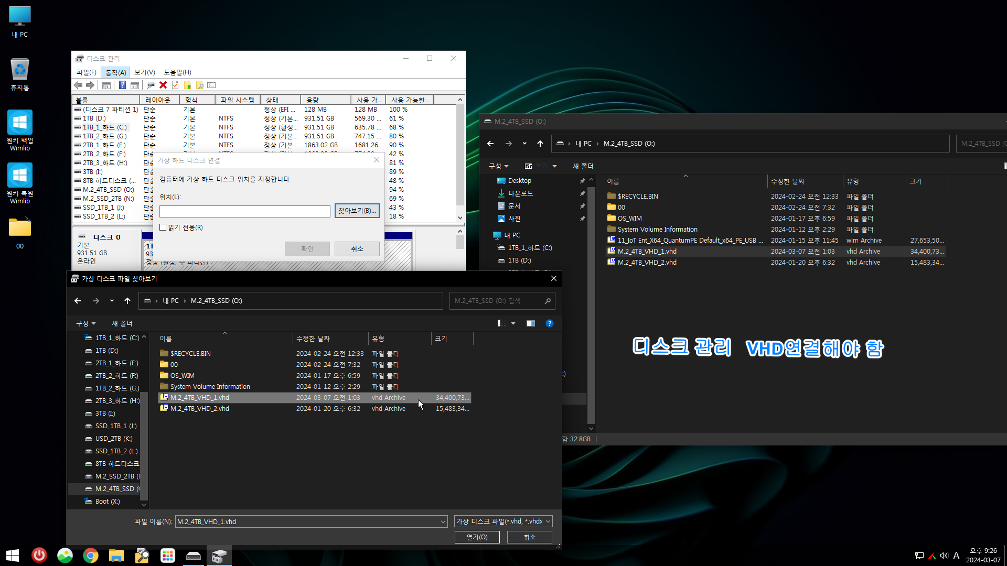Open the Recycle Bin desktop icon
Viewport: 1007px width, 566px height.
coord(20,74)
